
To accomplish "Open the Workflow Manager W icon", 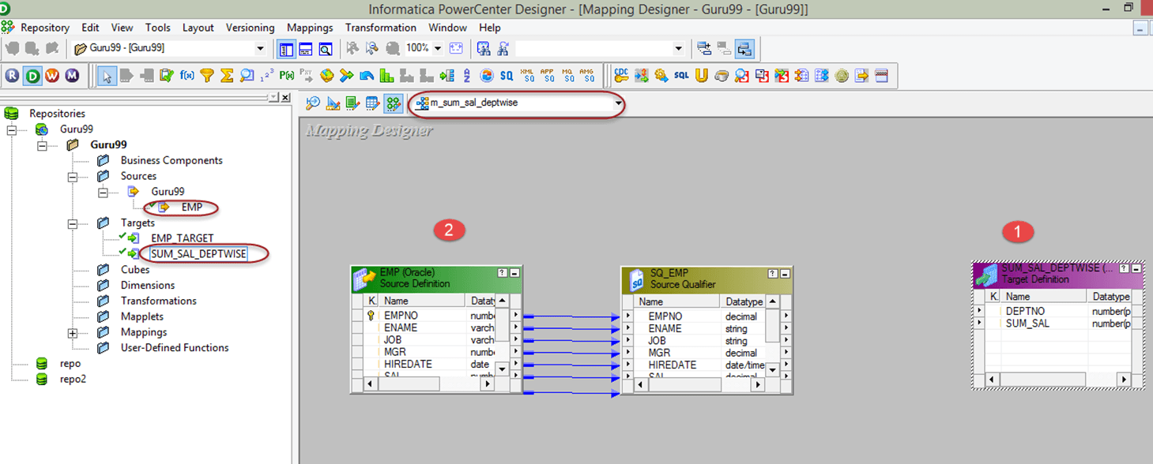I will pos(52,76).
